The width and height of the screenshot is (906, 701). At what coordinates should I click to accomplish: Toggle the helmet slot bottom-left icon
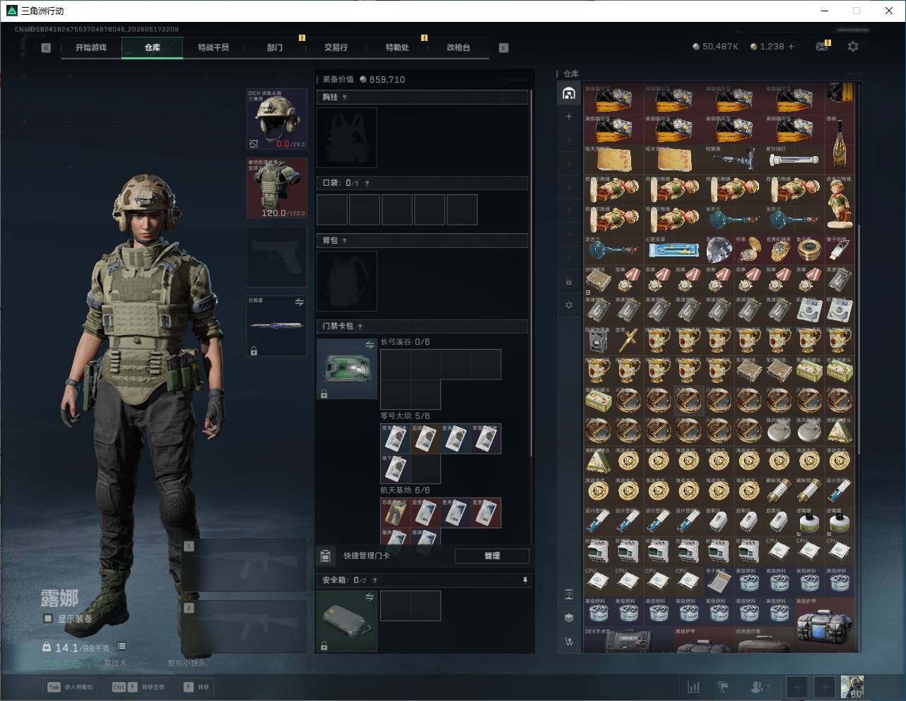coord(254,143)
